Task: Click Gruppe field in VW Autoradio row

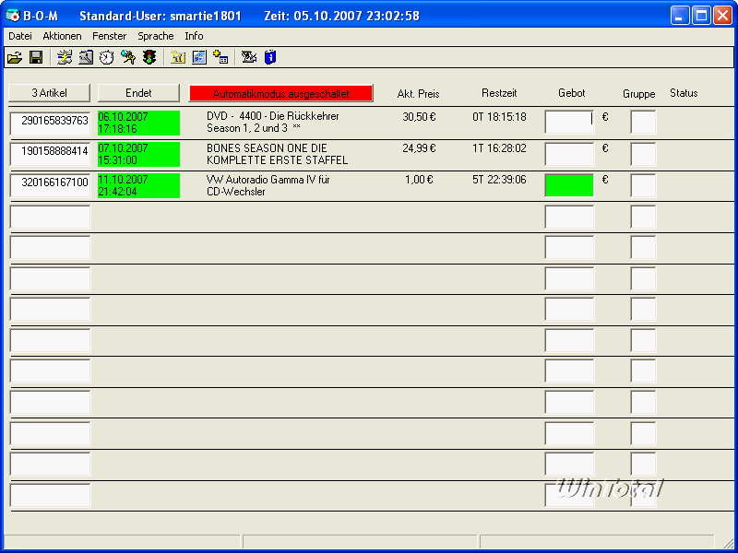Action: 643,185
